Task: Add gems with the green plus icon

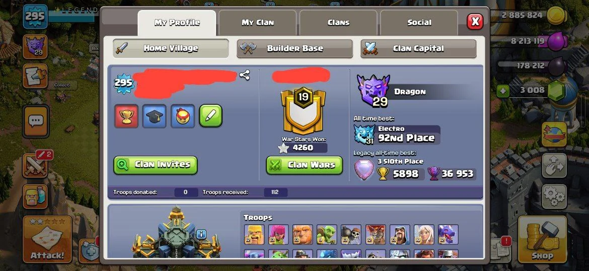Action: tap(503, 90)
